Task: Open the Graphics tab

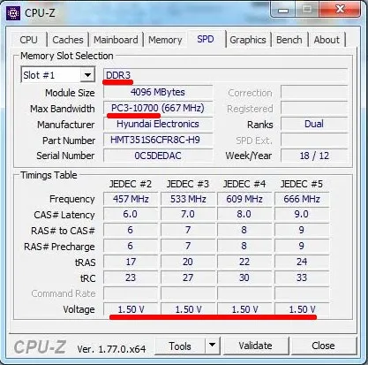Action: point(248,40)
